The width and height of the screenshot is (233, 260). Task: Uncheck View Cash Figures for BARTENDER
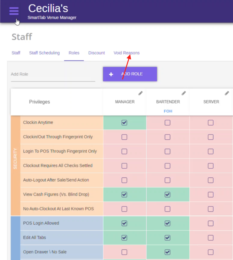point(168,194)
